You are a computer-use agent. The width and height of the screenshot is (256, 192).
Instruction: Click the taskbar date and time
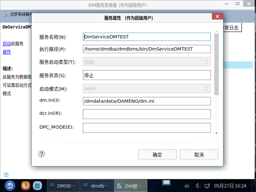click(x=230, y=186)
